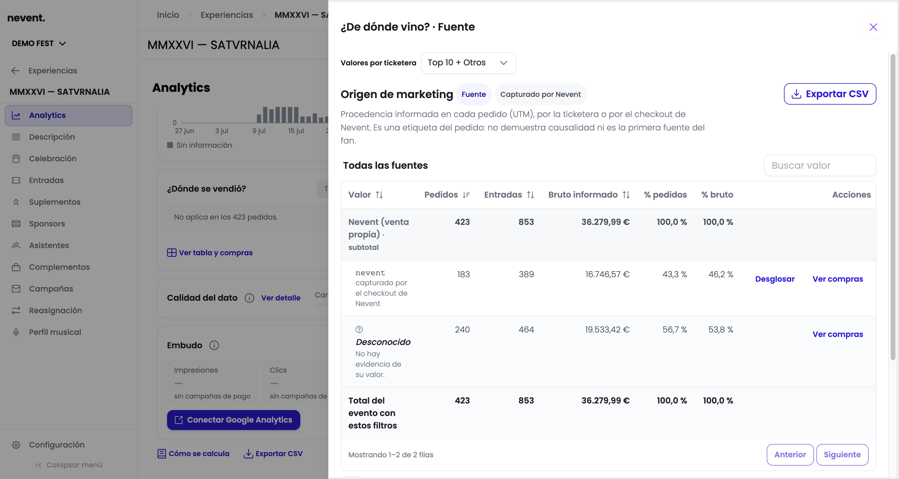Open Perfil musical in the sidebar menu

[x=68, y=332]
